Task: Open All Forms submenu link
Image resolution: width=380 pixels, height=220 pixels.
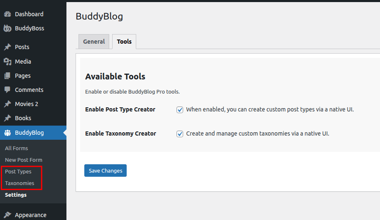Action: coord(17,148)
